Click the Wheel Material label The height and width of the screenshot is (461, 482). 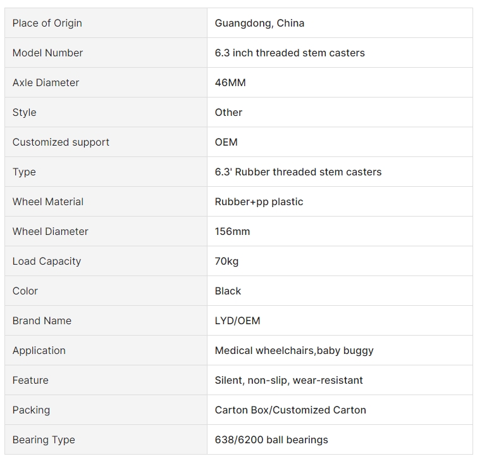pos(48,202)
